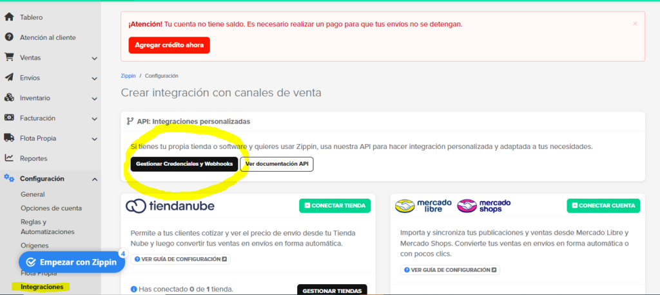Click the Facturación money icon
Screen dimensions: 660x295
9,118
